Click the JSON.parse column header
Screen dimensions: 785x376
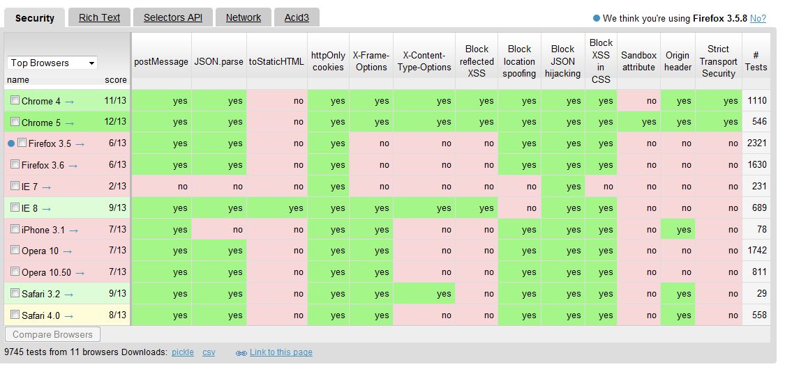(x=219, y=61)
